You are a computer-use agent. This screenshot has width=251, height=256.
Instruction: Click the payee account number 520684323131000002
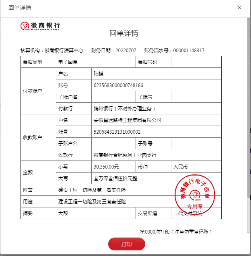[x=117, y=132]
